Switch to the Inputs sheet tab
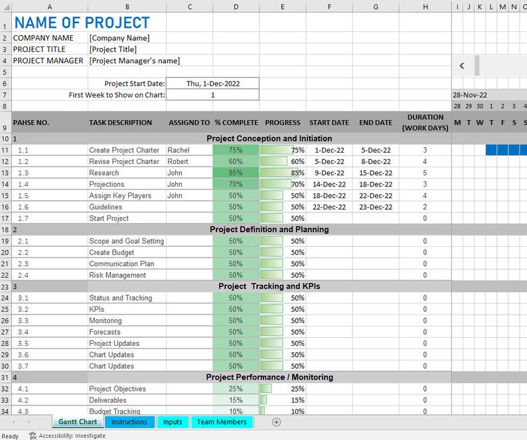The height and width of the screenshot is (440, 527). coord(173,422)
